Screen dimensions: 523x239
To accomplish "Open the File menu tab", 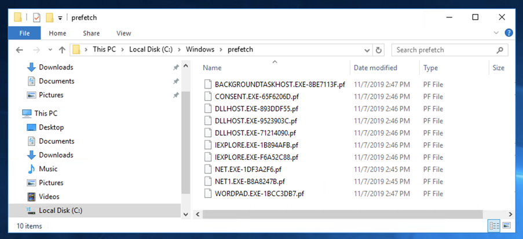I will 25,34.
